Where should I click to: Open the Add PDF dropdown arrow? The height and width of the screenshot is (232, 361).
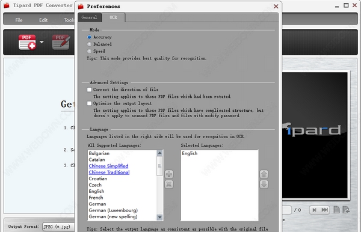point(42,42)
